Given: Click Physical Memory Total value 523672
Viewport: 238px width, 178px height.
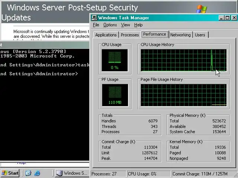Looking at the screenshot, I should pos(219,121).
